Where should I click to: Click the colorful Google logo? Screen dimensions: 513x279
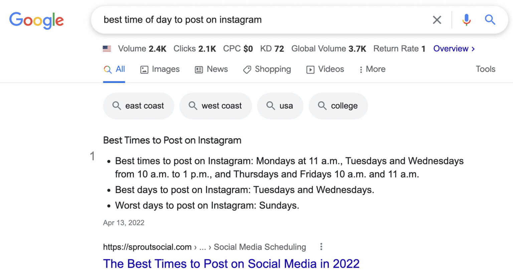coord(36,20)
